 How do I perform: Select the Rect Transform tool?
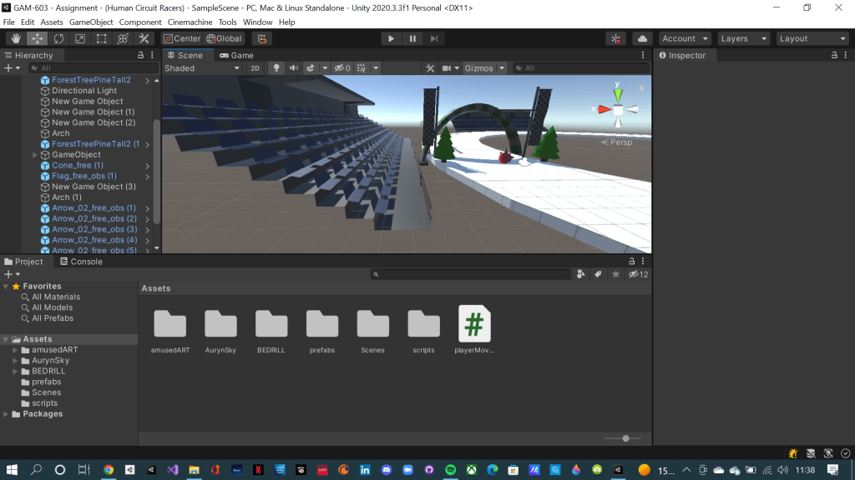pos(101,38)
